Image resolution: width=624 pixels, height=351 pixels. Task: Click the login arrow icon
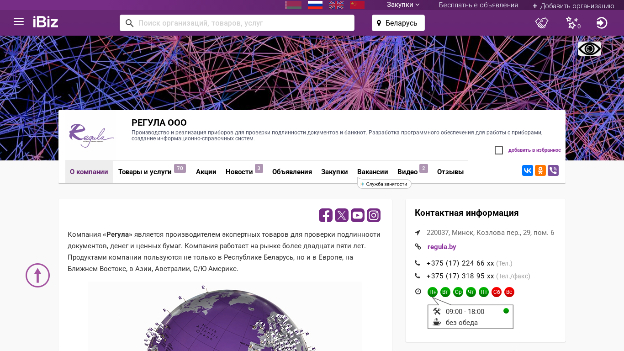pyautogui.click(x=602, y=23)
